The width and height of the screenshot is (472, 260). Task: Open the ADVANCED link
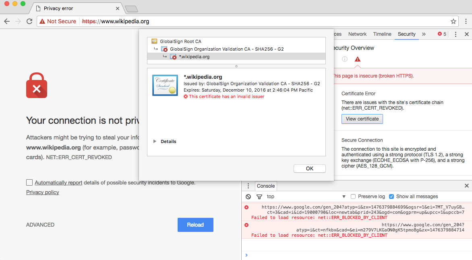point(40,225)
